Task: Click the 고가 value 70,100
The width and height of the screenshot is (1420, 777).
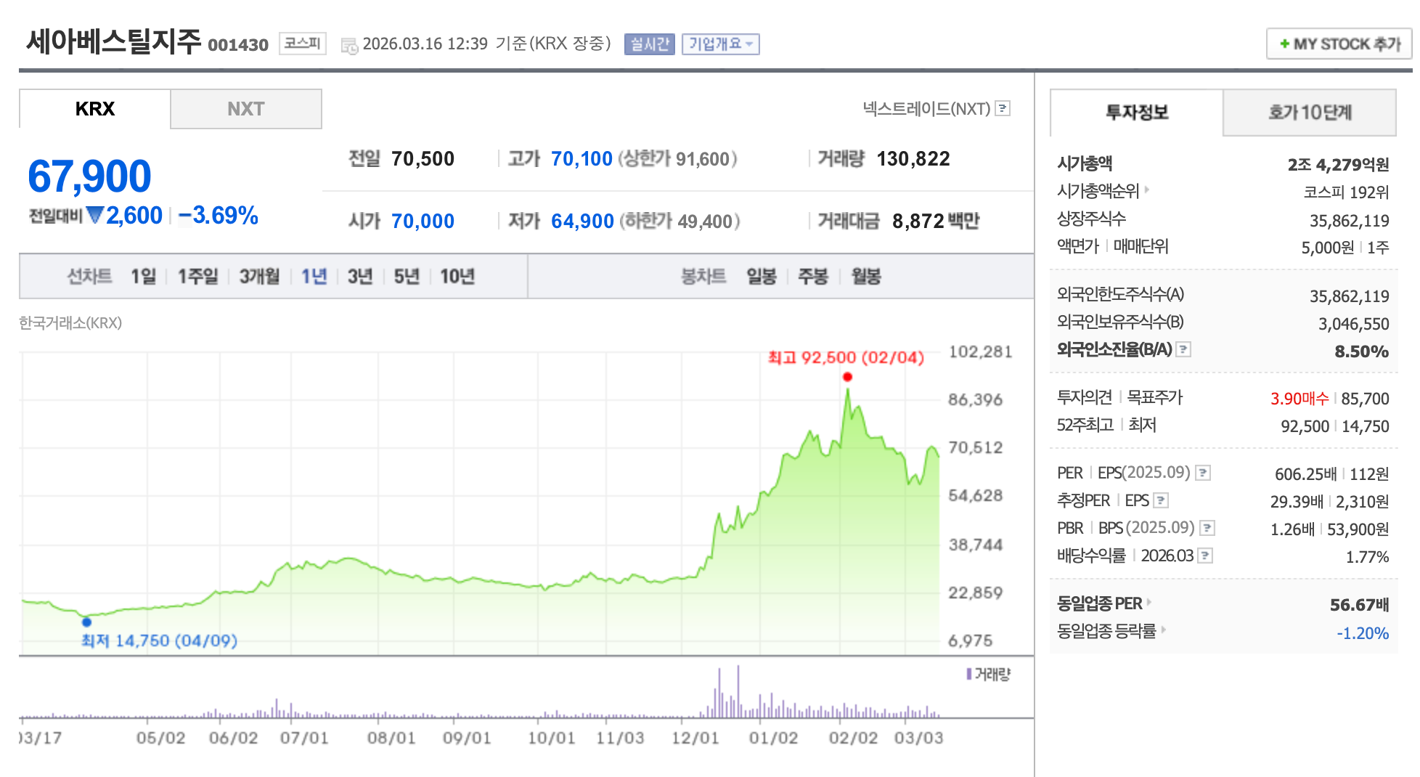Action: [582, 159]
